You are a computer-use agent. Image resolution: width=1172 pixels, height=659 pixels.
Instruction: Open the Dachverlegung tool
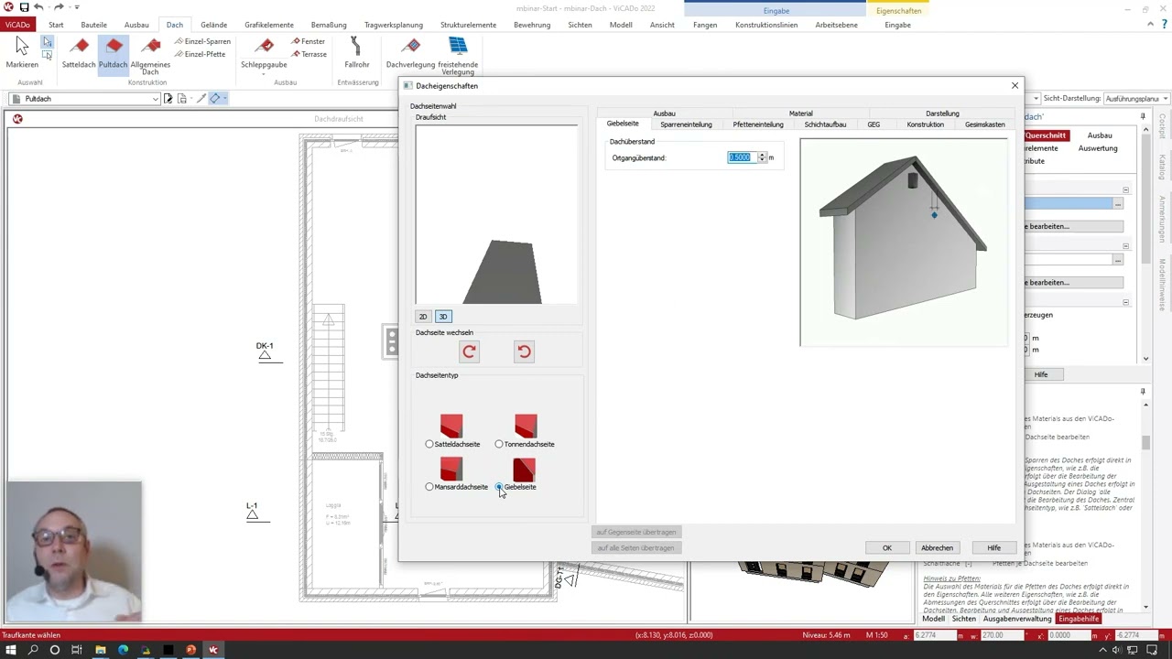pyautogui.click(x=410, y=53)
